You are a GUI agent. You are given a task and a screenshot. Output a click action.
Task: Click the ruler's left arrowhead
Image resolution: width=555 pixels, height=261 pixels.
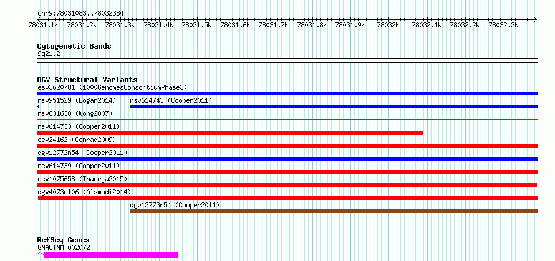pyautogui.click(x=39, y=19)
